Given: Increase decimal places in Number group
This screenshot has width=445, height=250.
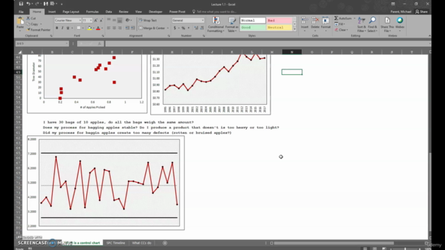Looking at the screenshot, I should tap(196, 28).
